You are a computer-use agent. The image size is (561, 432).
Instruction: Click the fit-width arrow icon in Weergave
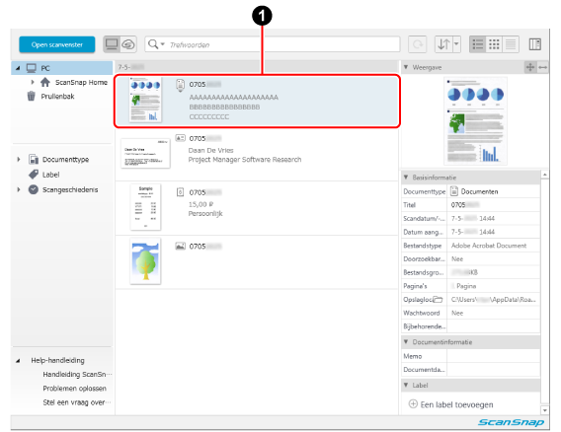pos(543,67)
